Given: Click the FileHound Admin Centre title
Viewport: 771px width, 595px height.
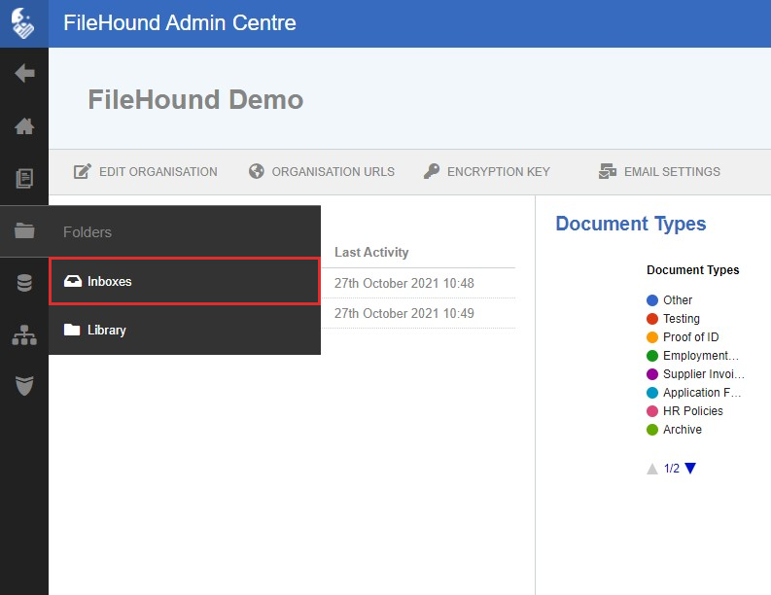Looking at the screenshot, I should 180,22.
